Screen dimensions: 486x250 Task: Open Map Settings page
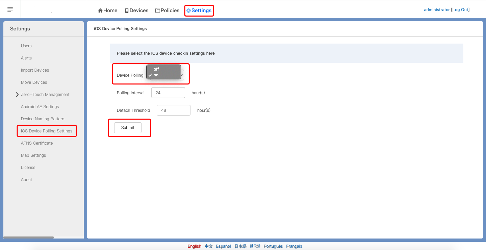pos(33,155)
